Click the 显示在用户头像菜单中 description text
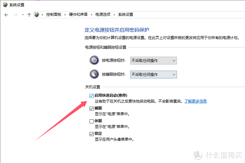The height and width of the screenshot is (163, 245). click(x=114, y=139)
